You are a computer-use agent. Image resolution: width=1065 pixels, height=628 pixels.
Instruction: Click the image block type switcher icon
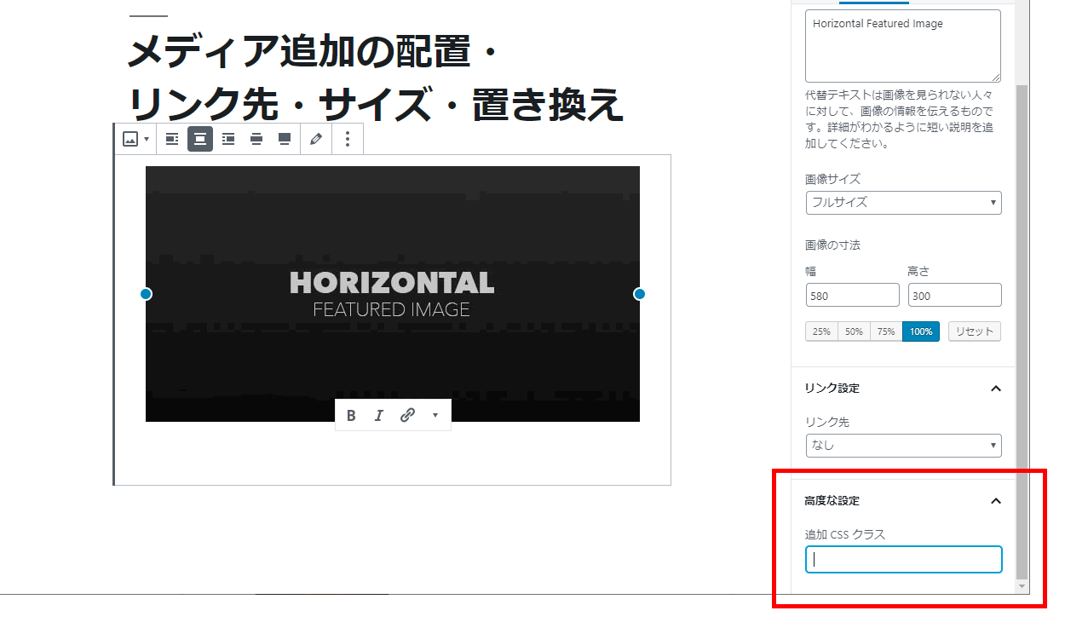click(135, 139)
